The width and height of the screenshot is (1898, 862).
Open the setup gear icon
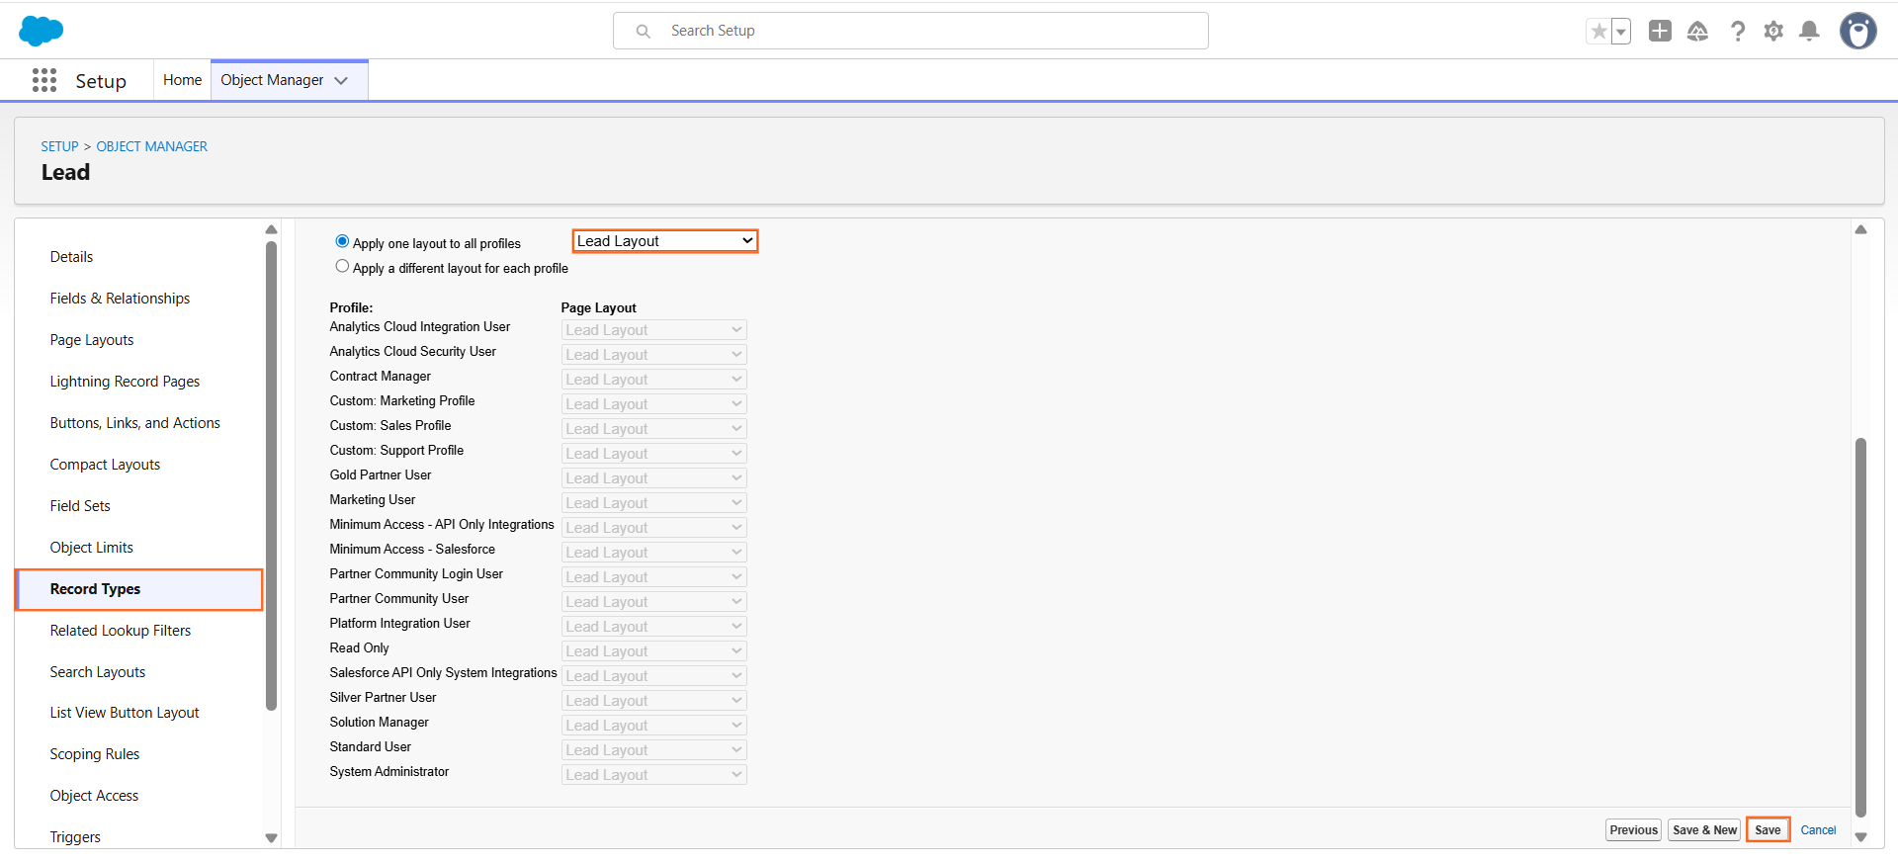point(1773,32)
